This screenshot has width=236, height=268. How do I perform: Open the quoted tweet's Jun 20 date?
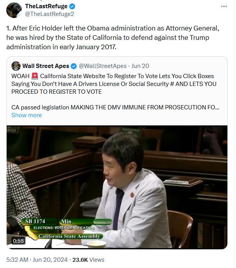click(x=140, y=66)
